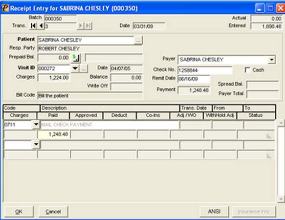Expand code 0711 dropdown arrow
The image size is (285, 220).
(36, 125)
